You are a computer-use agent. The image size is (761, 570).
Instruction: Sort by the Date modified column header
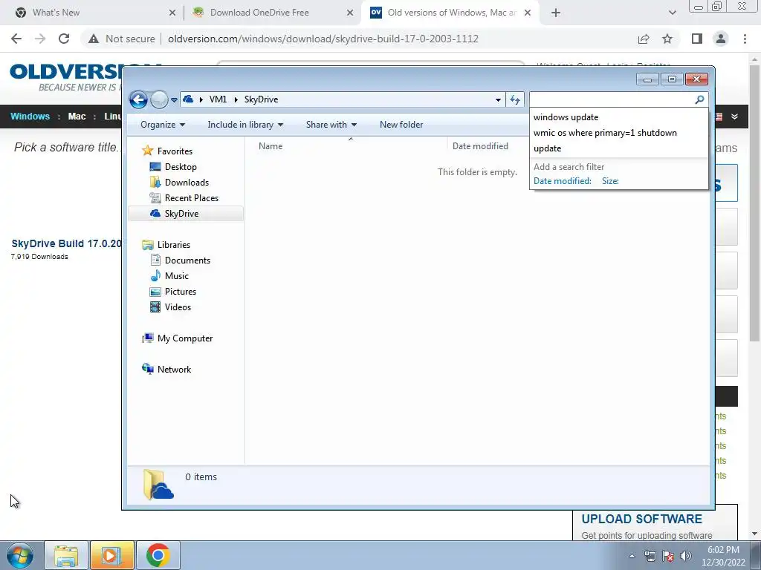(480, 146)
